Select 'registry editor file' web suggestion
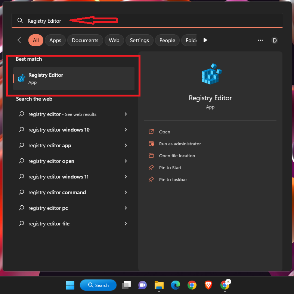The image size is (294, 294). pos(74,224)
